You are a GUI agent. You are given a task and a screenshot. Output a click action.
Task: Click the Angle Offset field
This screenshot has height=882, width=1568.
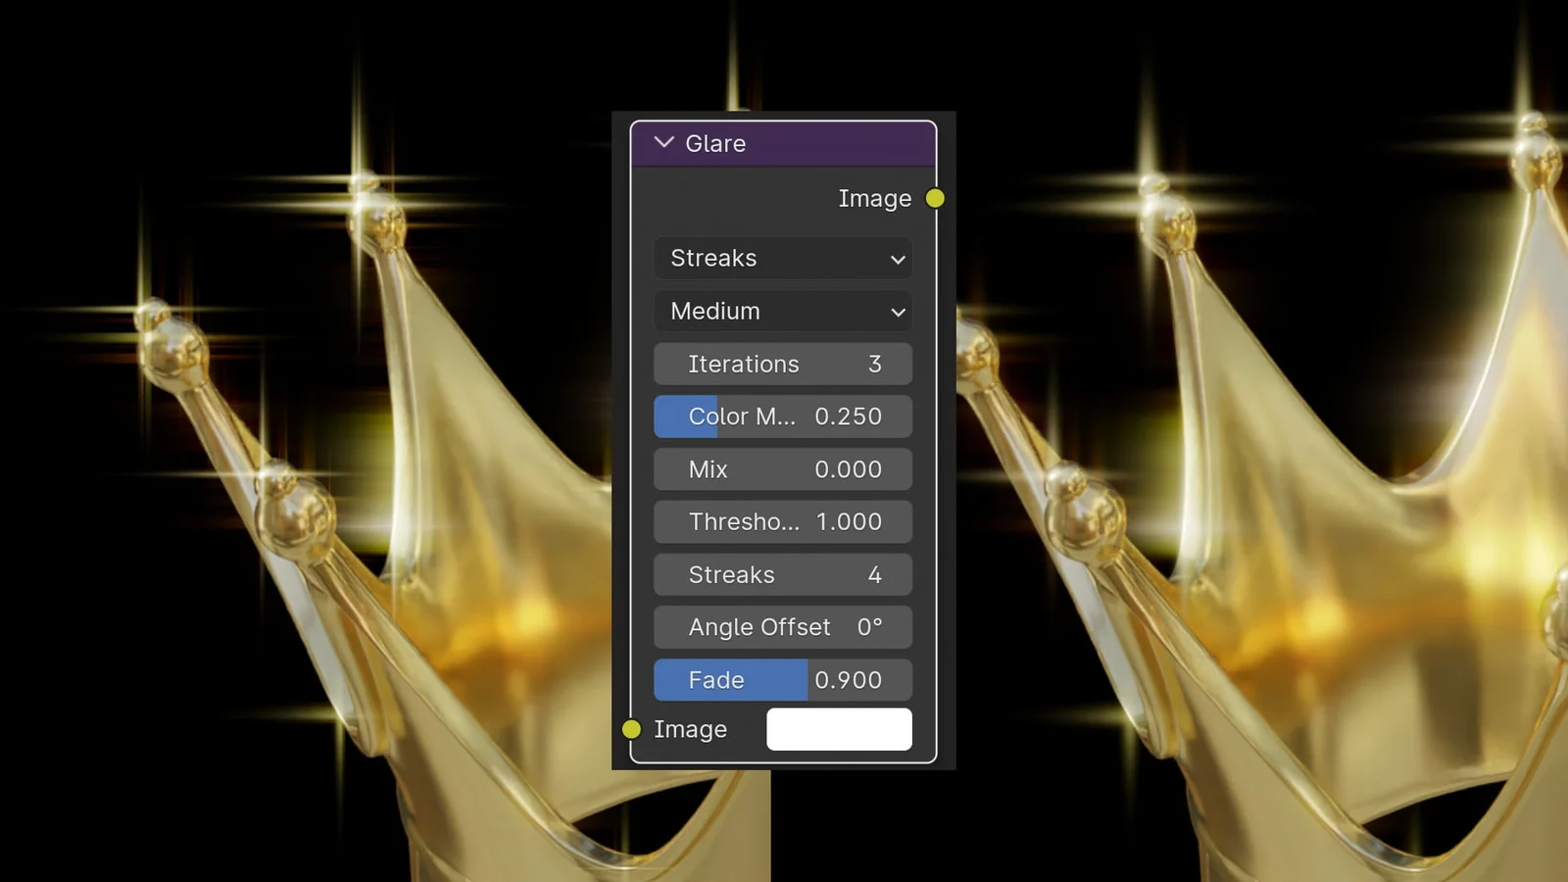pyautogui.click(x=783, y=627)
